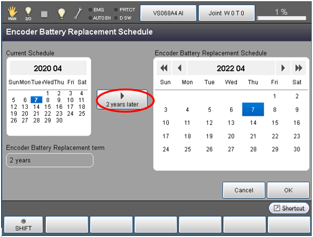Pick day 5 in 2022 04 calendar
313x237 pixels.
210,110
